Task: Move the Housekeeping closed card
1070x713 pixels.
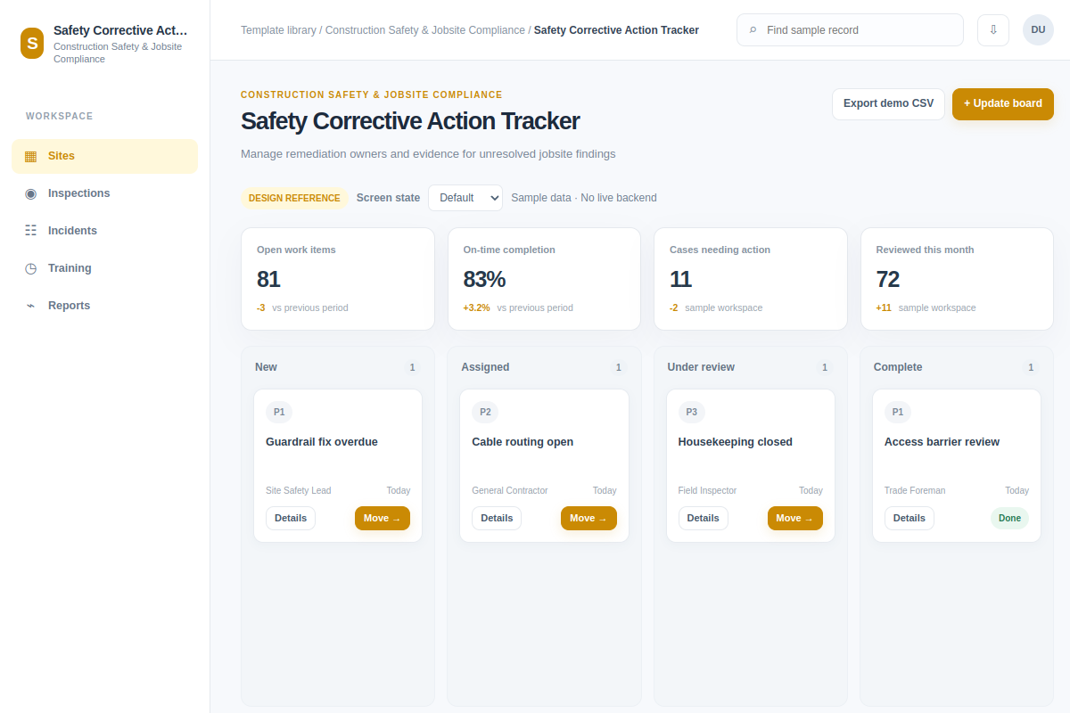Action: point(795,518)
